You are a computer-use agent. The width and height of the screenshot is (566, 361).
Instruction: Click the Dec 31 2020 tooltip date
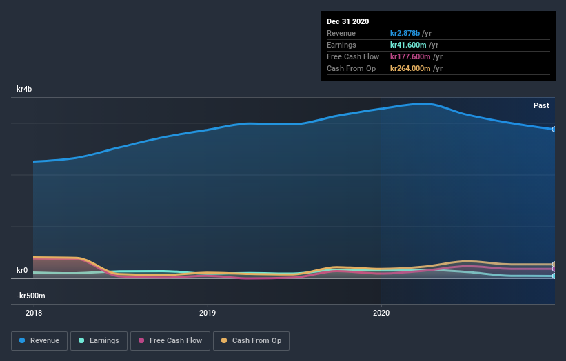pyautogui.click(x=347, y=21)
